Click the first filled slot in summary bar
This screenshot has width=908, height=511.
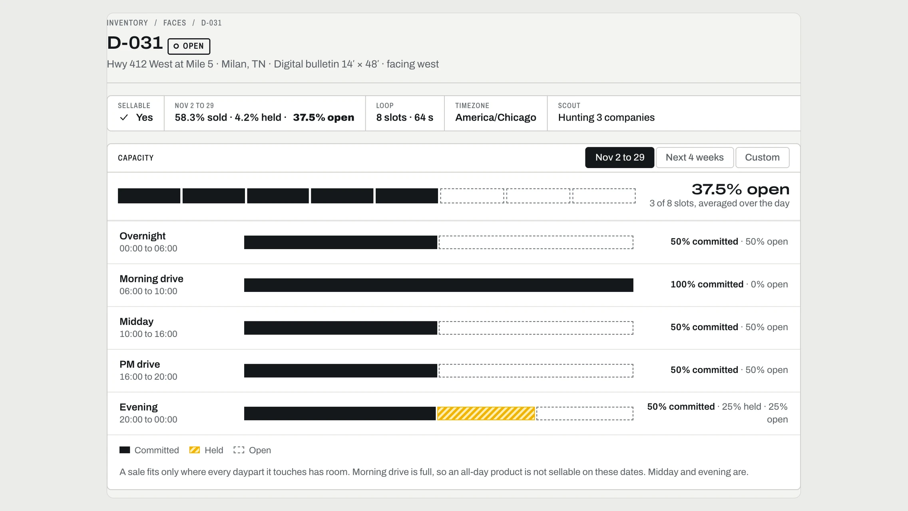point(149,196)
